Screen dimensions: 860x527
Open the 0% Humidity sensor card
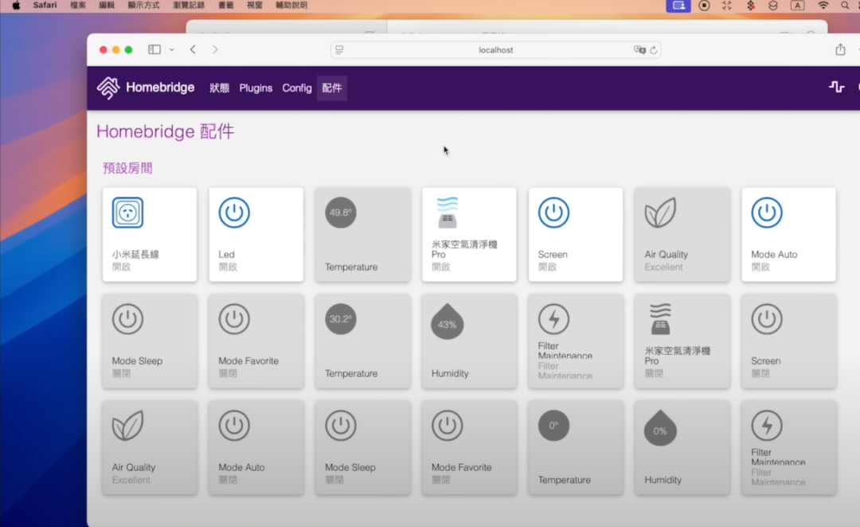[x=682, y=447]
